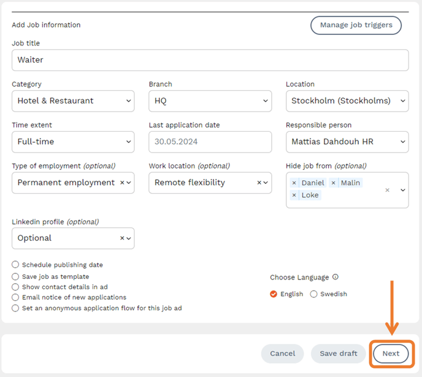Screen dimensions: 422x377
Task: Enable Schedule publishing date option
Action: 15,265
